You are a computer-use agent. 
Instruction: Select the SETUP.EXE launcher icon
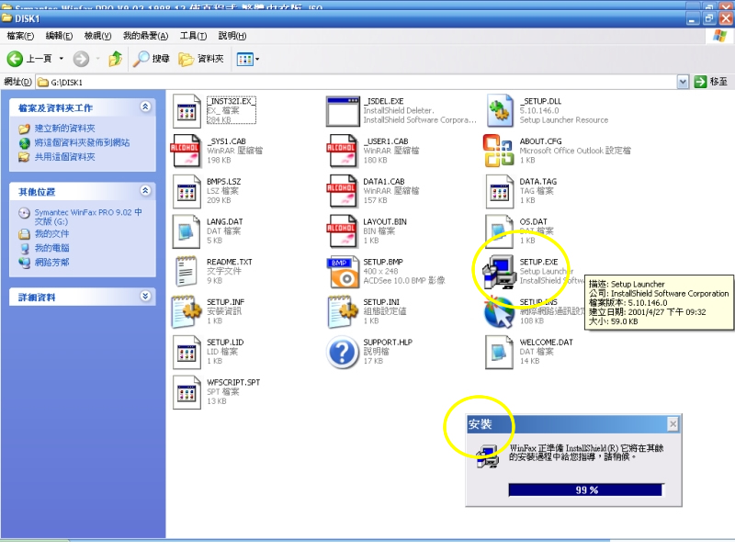point(499,272)
